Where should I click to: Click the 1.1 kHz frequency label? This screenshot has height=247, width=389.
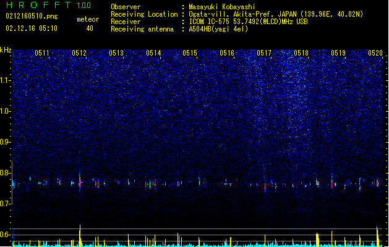(5, 80)
